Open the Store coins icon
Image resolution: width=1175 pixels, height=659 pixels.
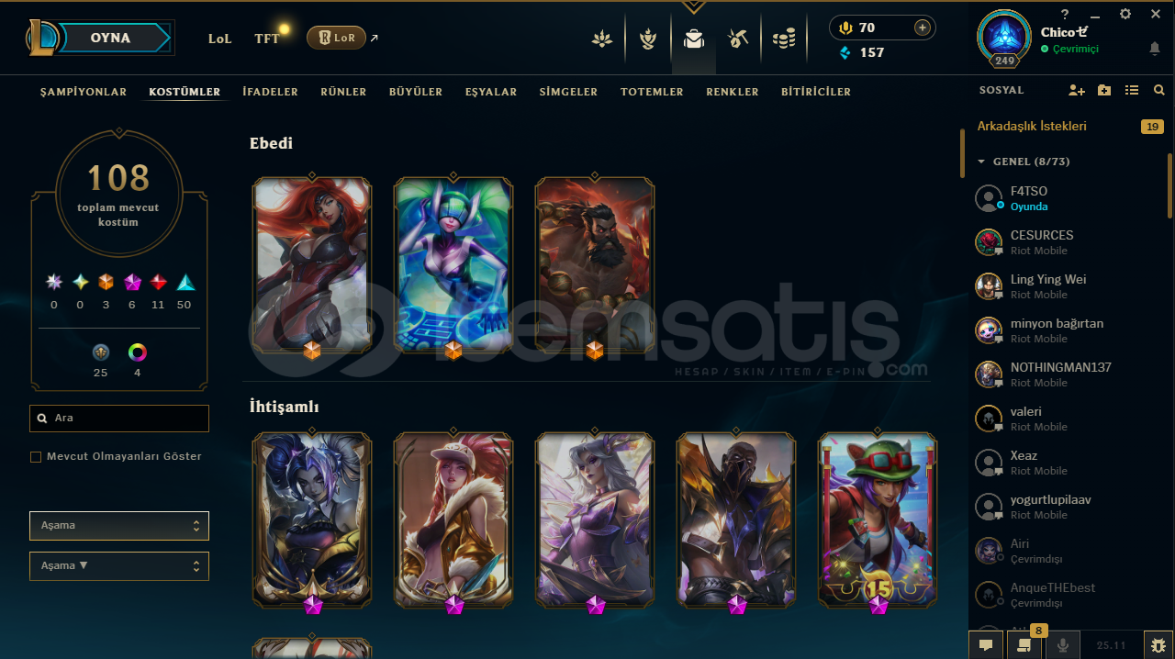[x=784, y=39]
